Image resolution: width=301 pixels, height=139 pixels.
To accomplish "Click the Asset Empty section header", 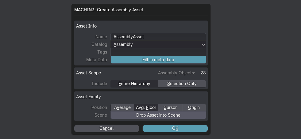I will [x=88, y=97].
